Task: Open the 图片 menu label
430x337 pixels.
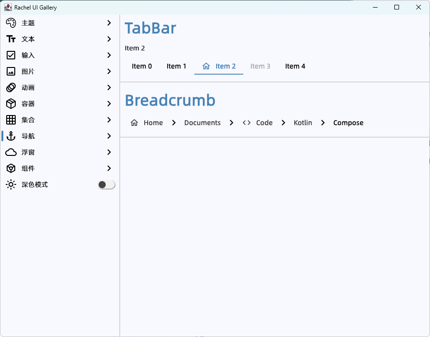Action: click(x=28, y=71)
